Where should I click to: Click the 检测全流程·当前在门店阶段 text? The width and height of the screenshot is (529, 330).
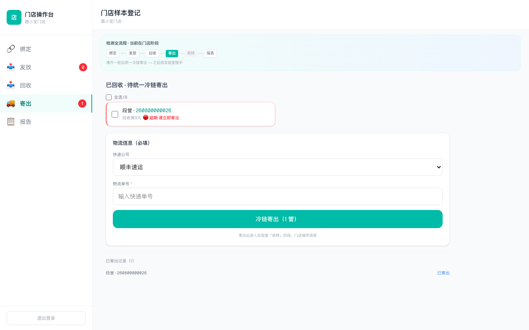(x=132, y=43)
